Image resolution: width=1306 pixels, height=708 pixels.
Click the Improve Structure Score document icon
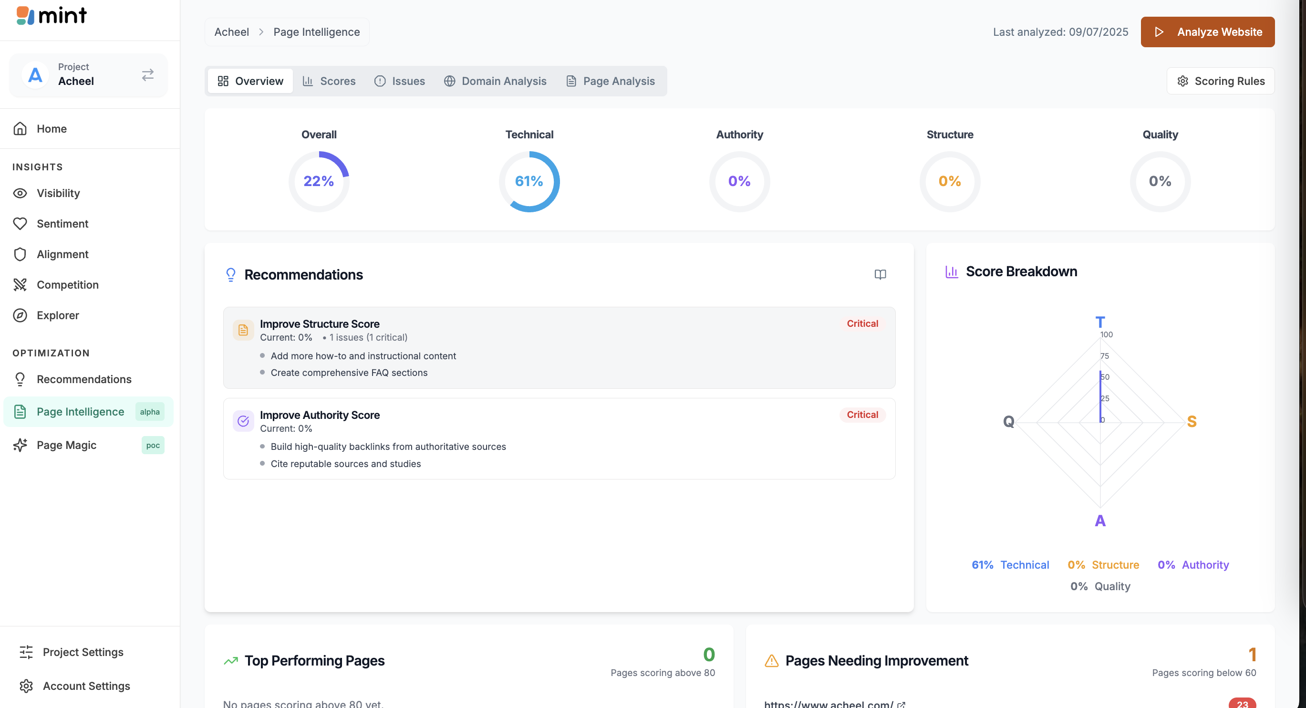(x=243, y=330)
